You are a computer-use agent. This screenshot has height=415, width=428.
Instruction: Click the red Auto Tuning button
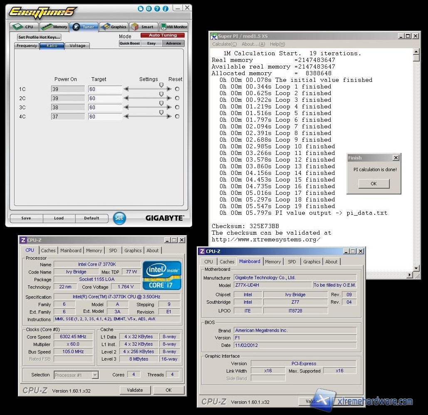[163, 35]
